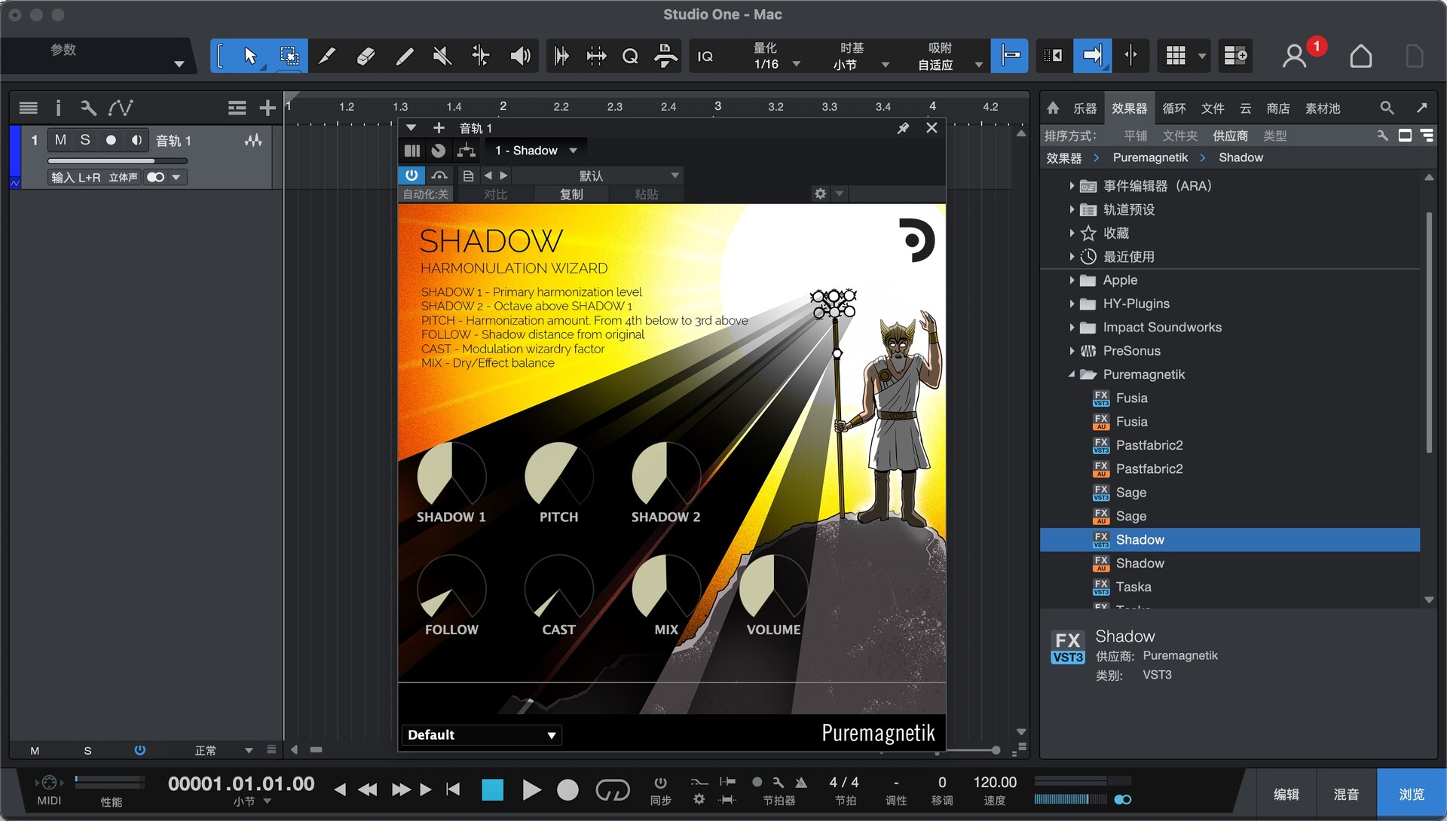Viewport: 1447px width, 821px height.
Task: Sort browser by 类型
Action: pos(1274,136)
